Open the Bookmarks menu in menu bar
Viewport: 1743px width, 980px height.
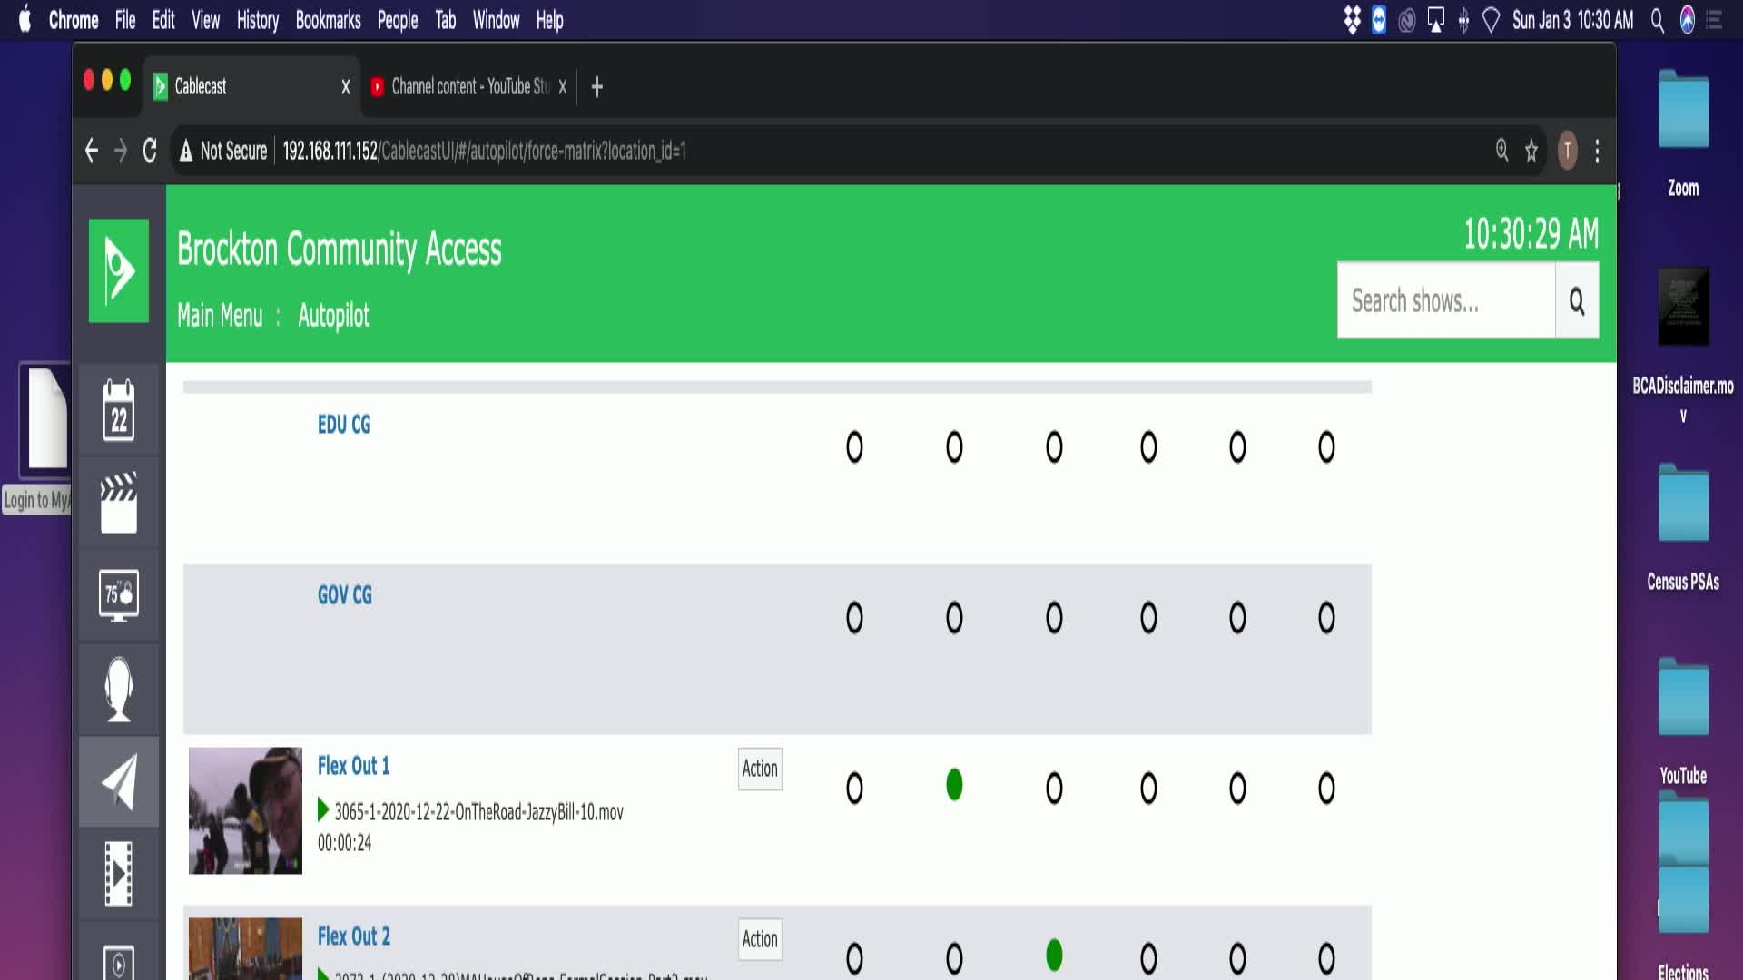[x=328, y=20]
